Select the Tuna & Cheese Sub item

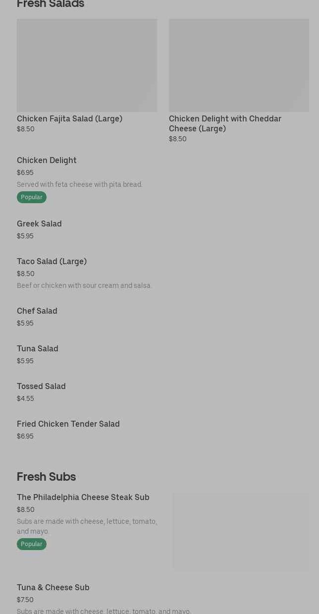[x=53, y=588]
